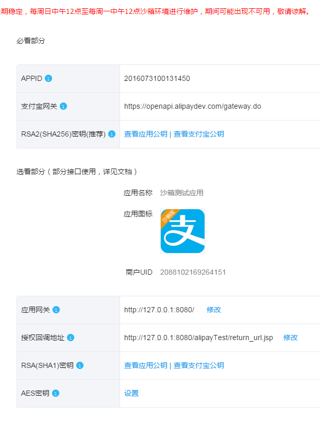Click the 选看部分 section heading
This screenshot has height=438, width=320.
(x=77, y=172)
